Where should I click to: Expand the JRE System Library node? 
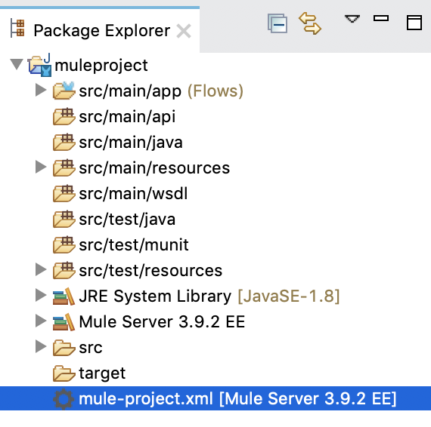(x=41, y=296)
